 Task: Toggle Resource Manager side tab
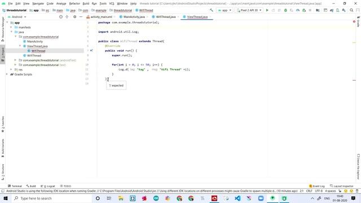(x=2, y=29)
